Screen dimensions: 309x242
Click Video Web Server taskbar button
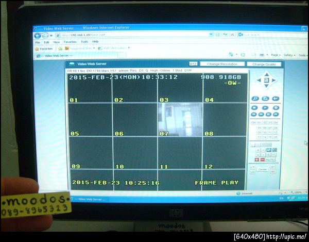point(89,199)
